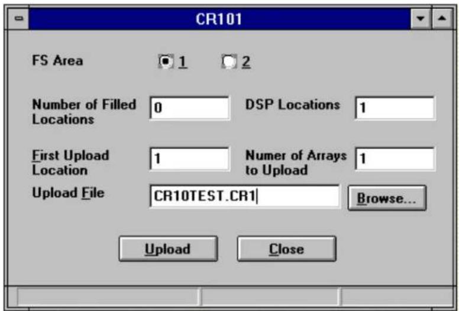Image resolution: width=459 pixels, height=311 pixels.
Task: Open the Browse... file dialog
Action: (x=387, y=198)
